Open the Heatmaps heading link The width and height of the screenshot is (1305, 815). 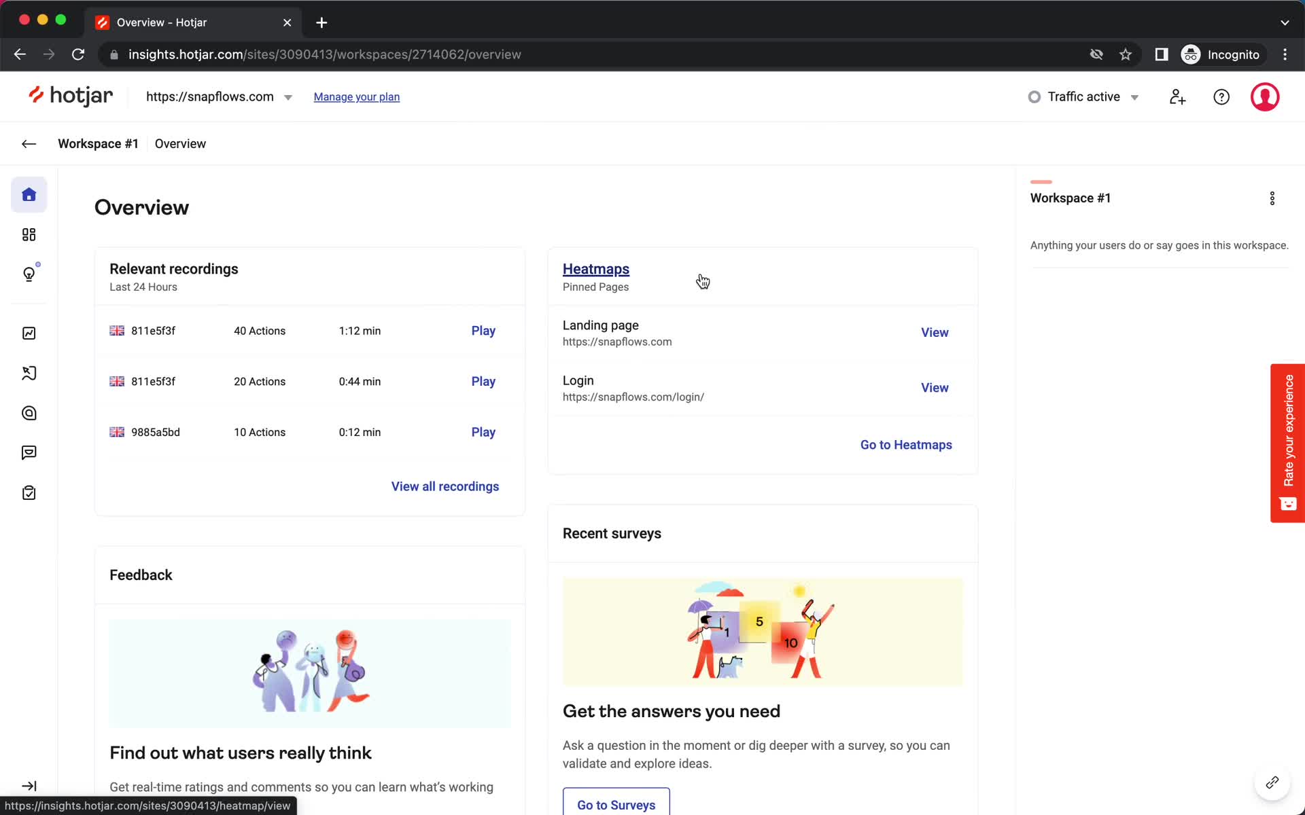point(596,269)
